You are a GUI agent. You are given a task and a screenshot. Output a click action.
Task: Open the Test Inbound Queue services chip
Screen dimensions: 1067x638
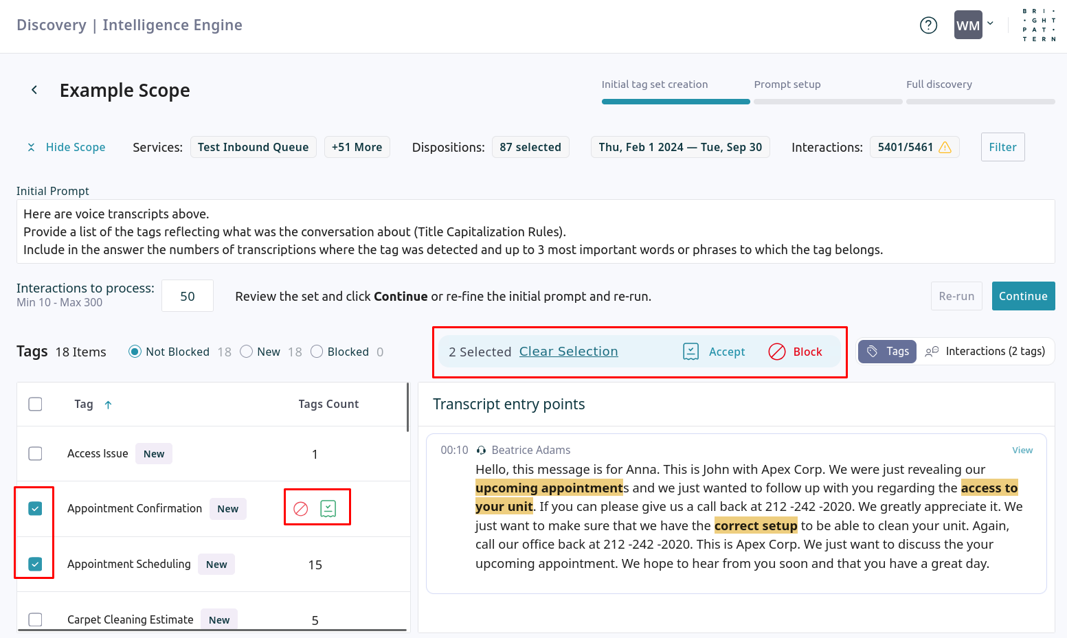253,147
